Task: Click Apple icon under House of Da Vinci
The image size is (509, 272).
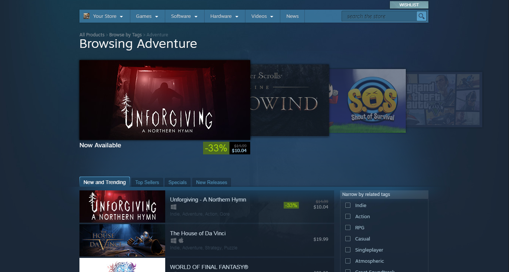Action: 181,240
